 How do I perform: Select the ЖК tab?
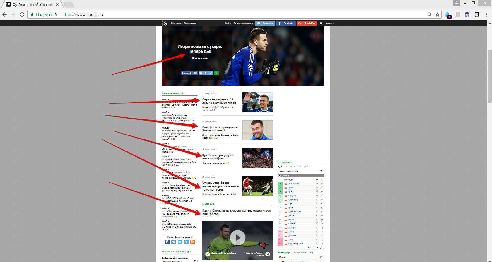tap(311, 253)
